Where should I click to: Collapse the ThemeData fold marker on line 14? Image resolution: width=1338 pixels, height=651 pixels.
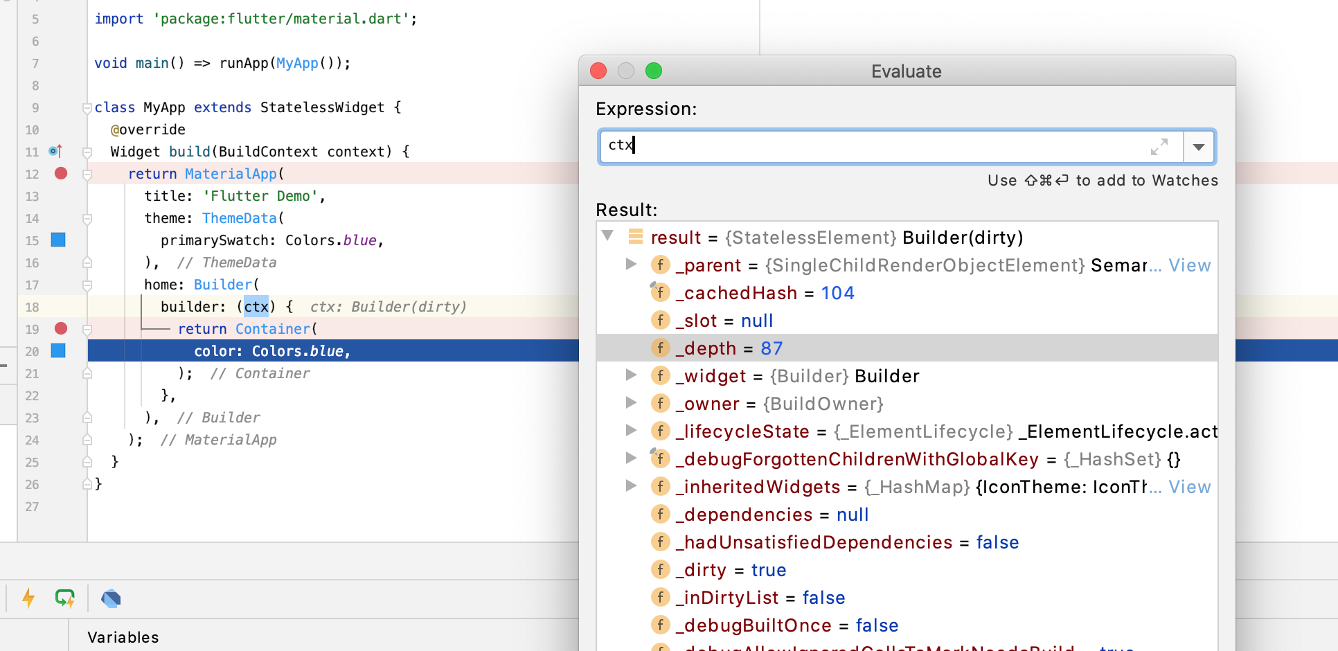click(x=87, y=219)
